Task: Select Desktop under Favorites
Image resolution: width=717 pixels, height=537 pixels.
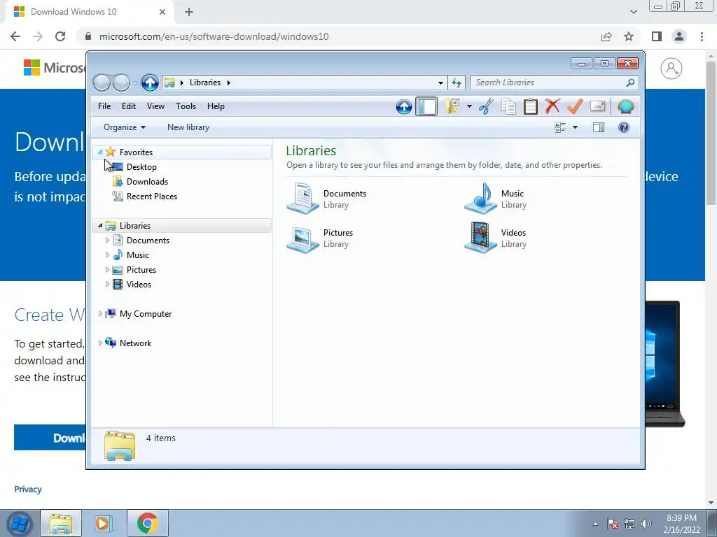Action: 141,167
